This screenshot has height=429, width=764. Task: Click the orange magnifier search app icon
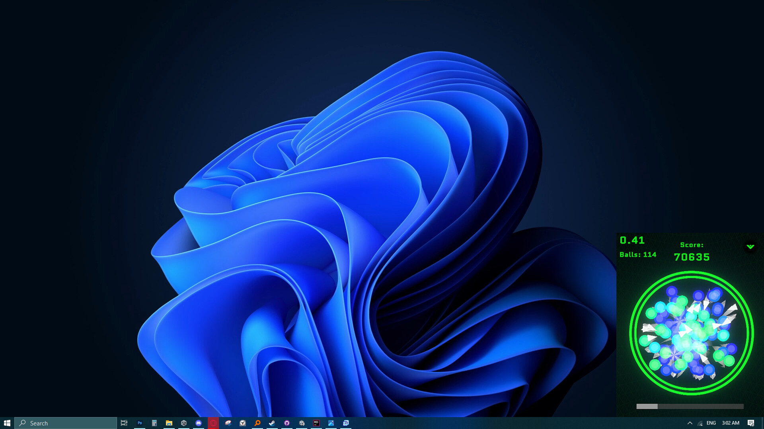pos(257,423)
